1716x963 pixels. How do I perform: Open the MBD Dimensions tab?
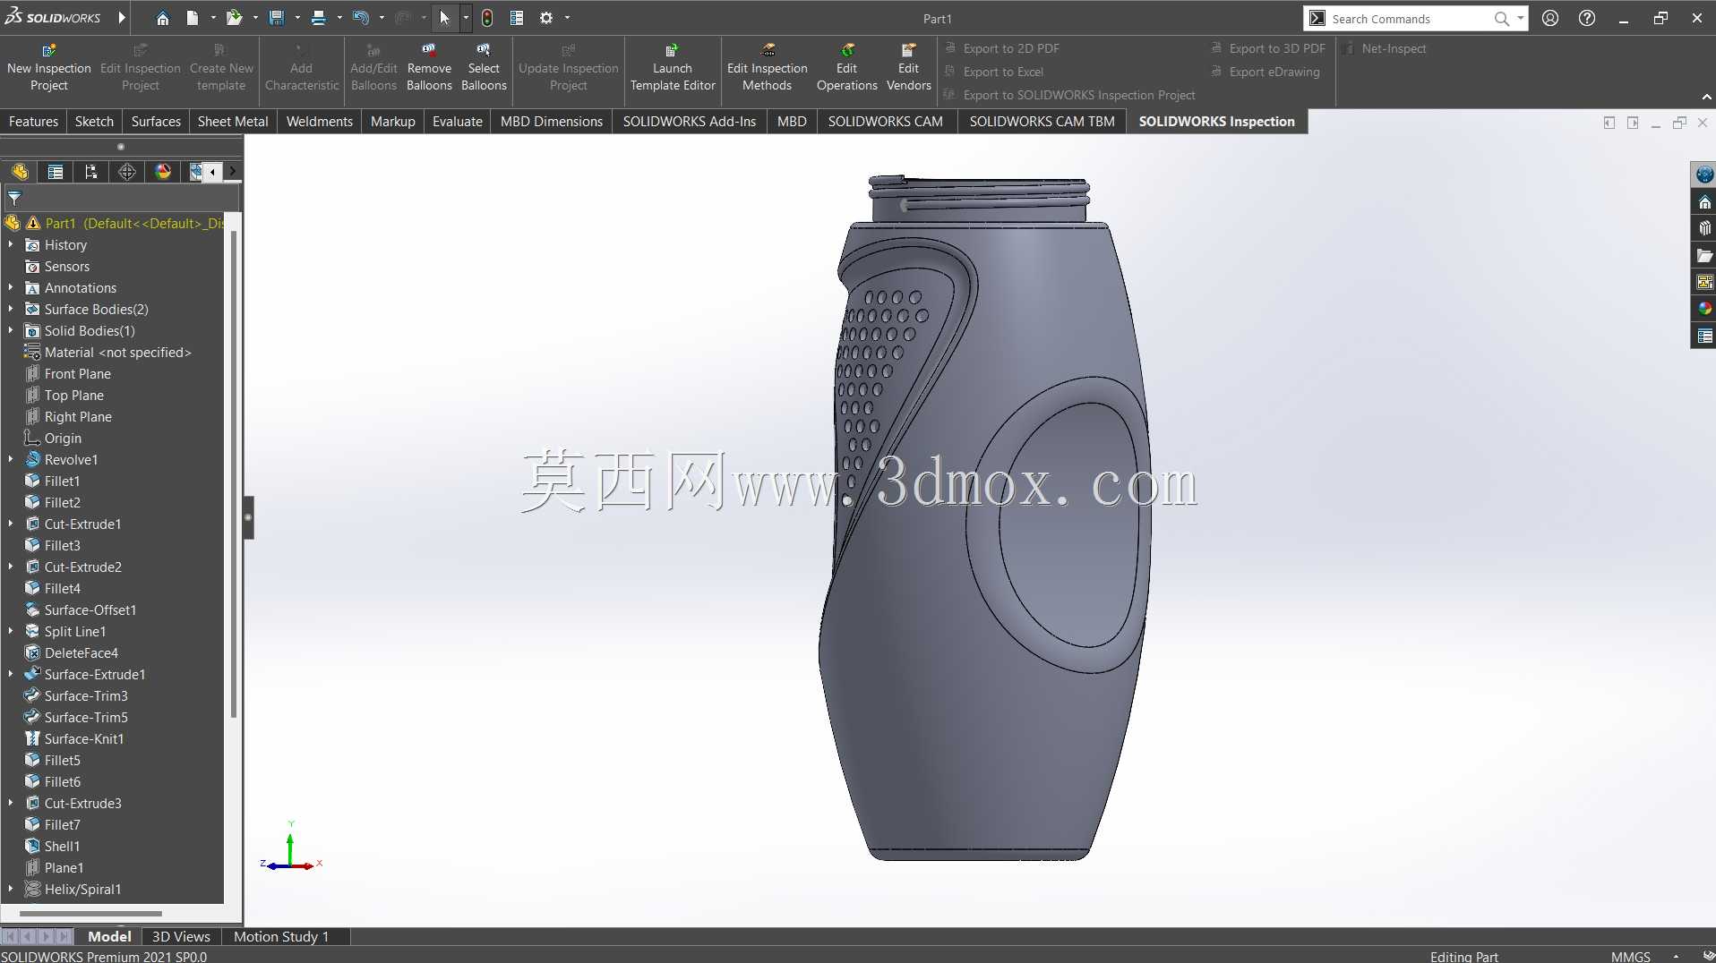tap(552, 122)
